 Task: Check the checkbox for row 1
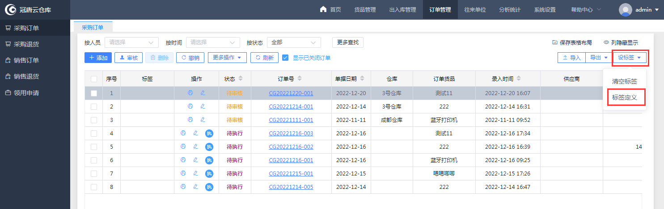[94, 93]
